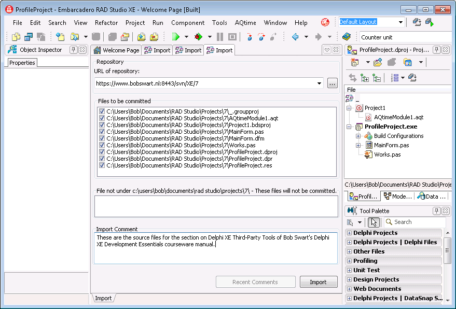The height and width of the screenshot is (309, 456).
Task: Open the Refactor menu
Action: pos(106,23)
